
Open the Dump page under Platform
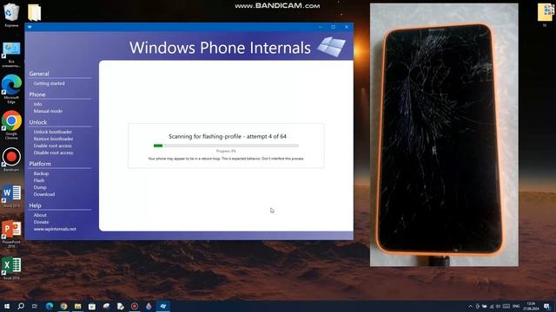[x=40, y=187]
